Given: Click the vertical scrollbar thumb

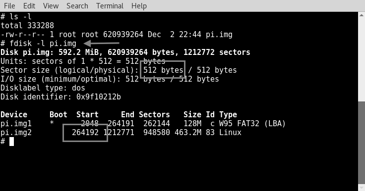Looking at the screenshot, I should pos(362,143).
